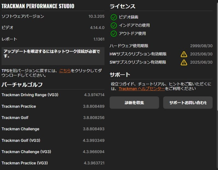Click the サポートお問い合わせ button
Screen dimensions: 218x170
pyautogui.click(x=188, y=103)
